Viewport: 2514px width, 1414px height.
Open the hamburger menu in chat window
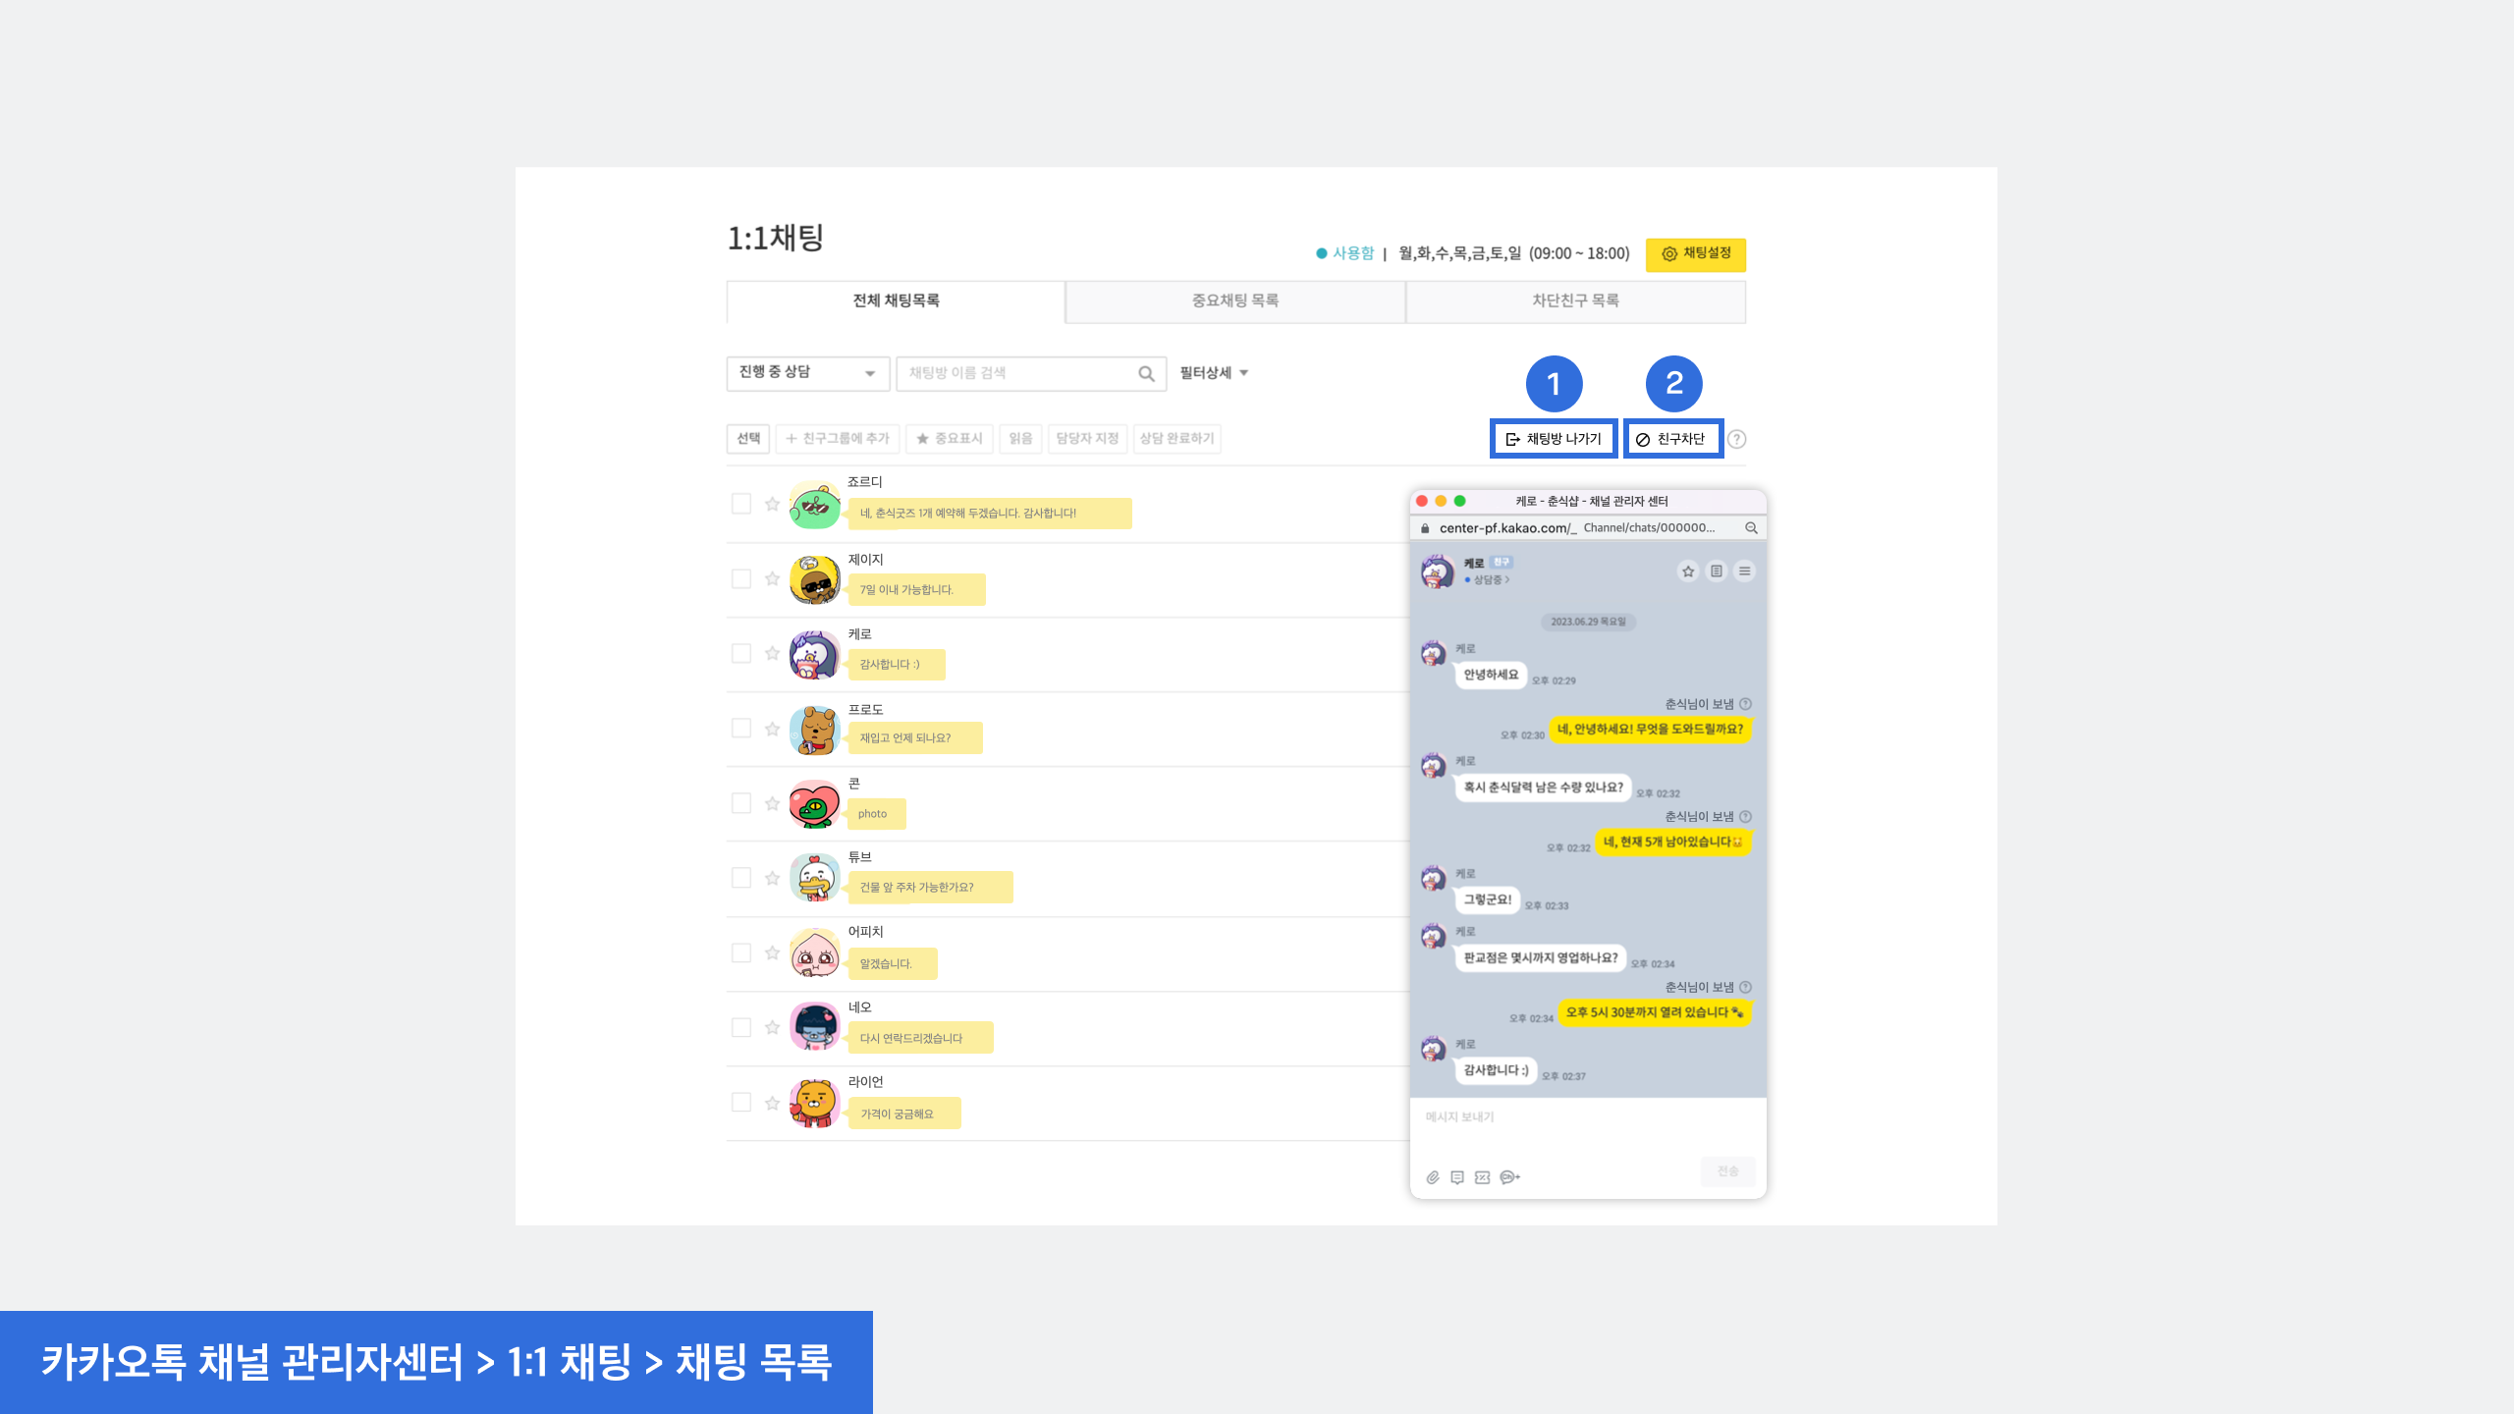click(1744, 571)
